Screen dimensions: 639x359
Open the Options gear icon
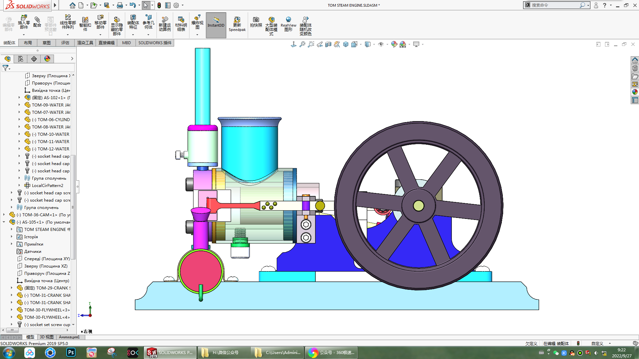point(176,5)
